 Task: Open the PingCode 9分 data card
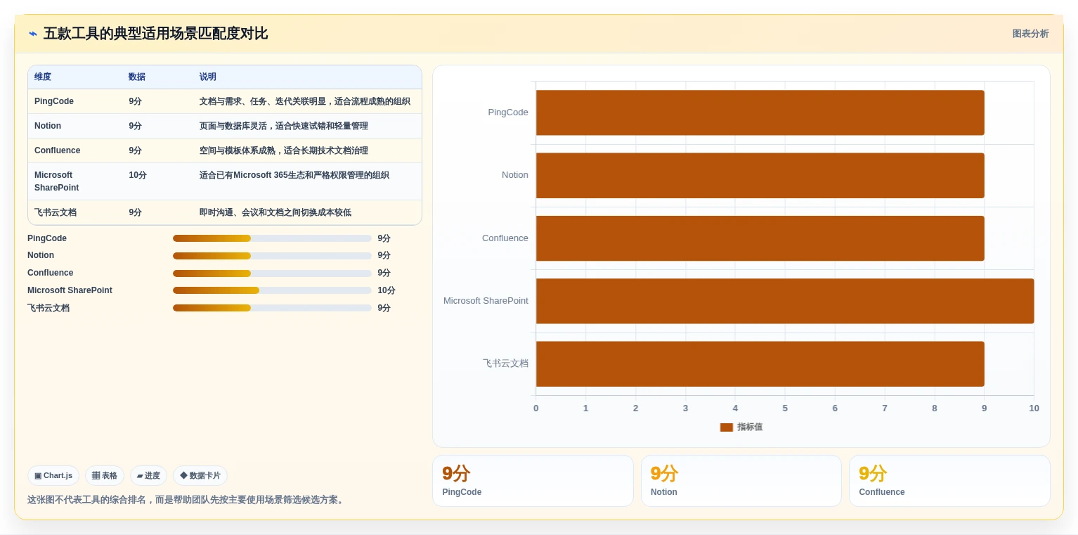[x=533, y=481]
